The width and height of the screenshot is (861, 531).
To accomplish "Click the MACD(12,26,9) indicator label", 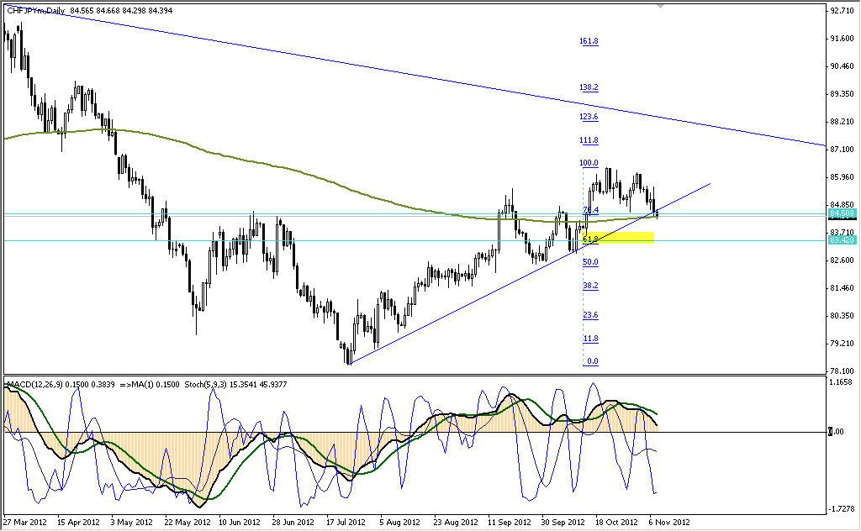I will click(34, 385).
